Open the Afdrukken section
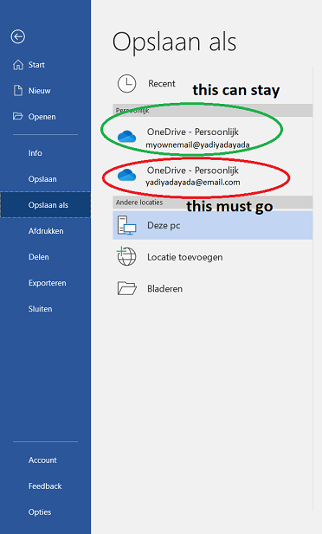 coord(45,231)
